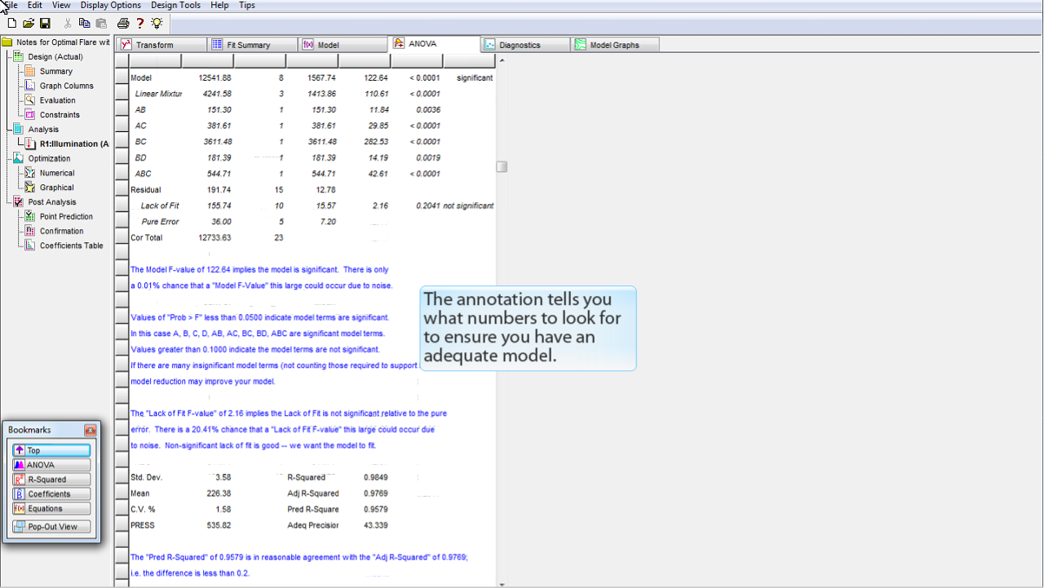1044x588 pixels.
Task: Switch to the Diagnostics tab
Action: (520, 45)
